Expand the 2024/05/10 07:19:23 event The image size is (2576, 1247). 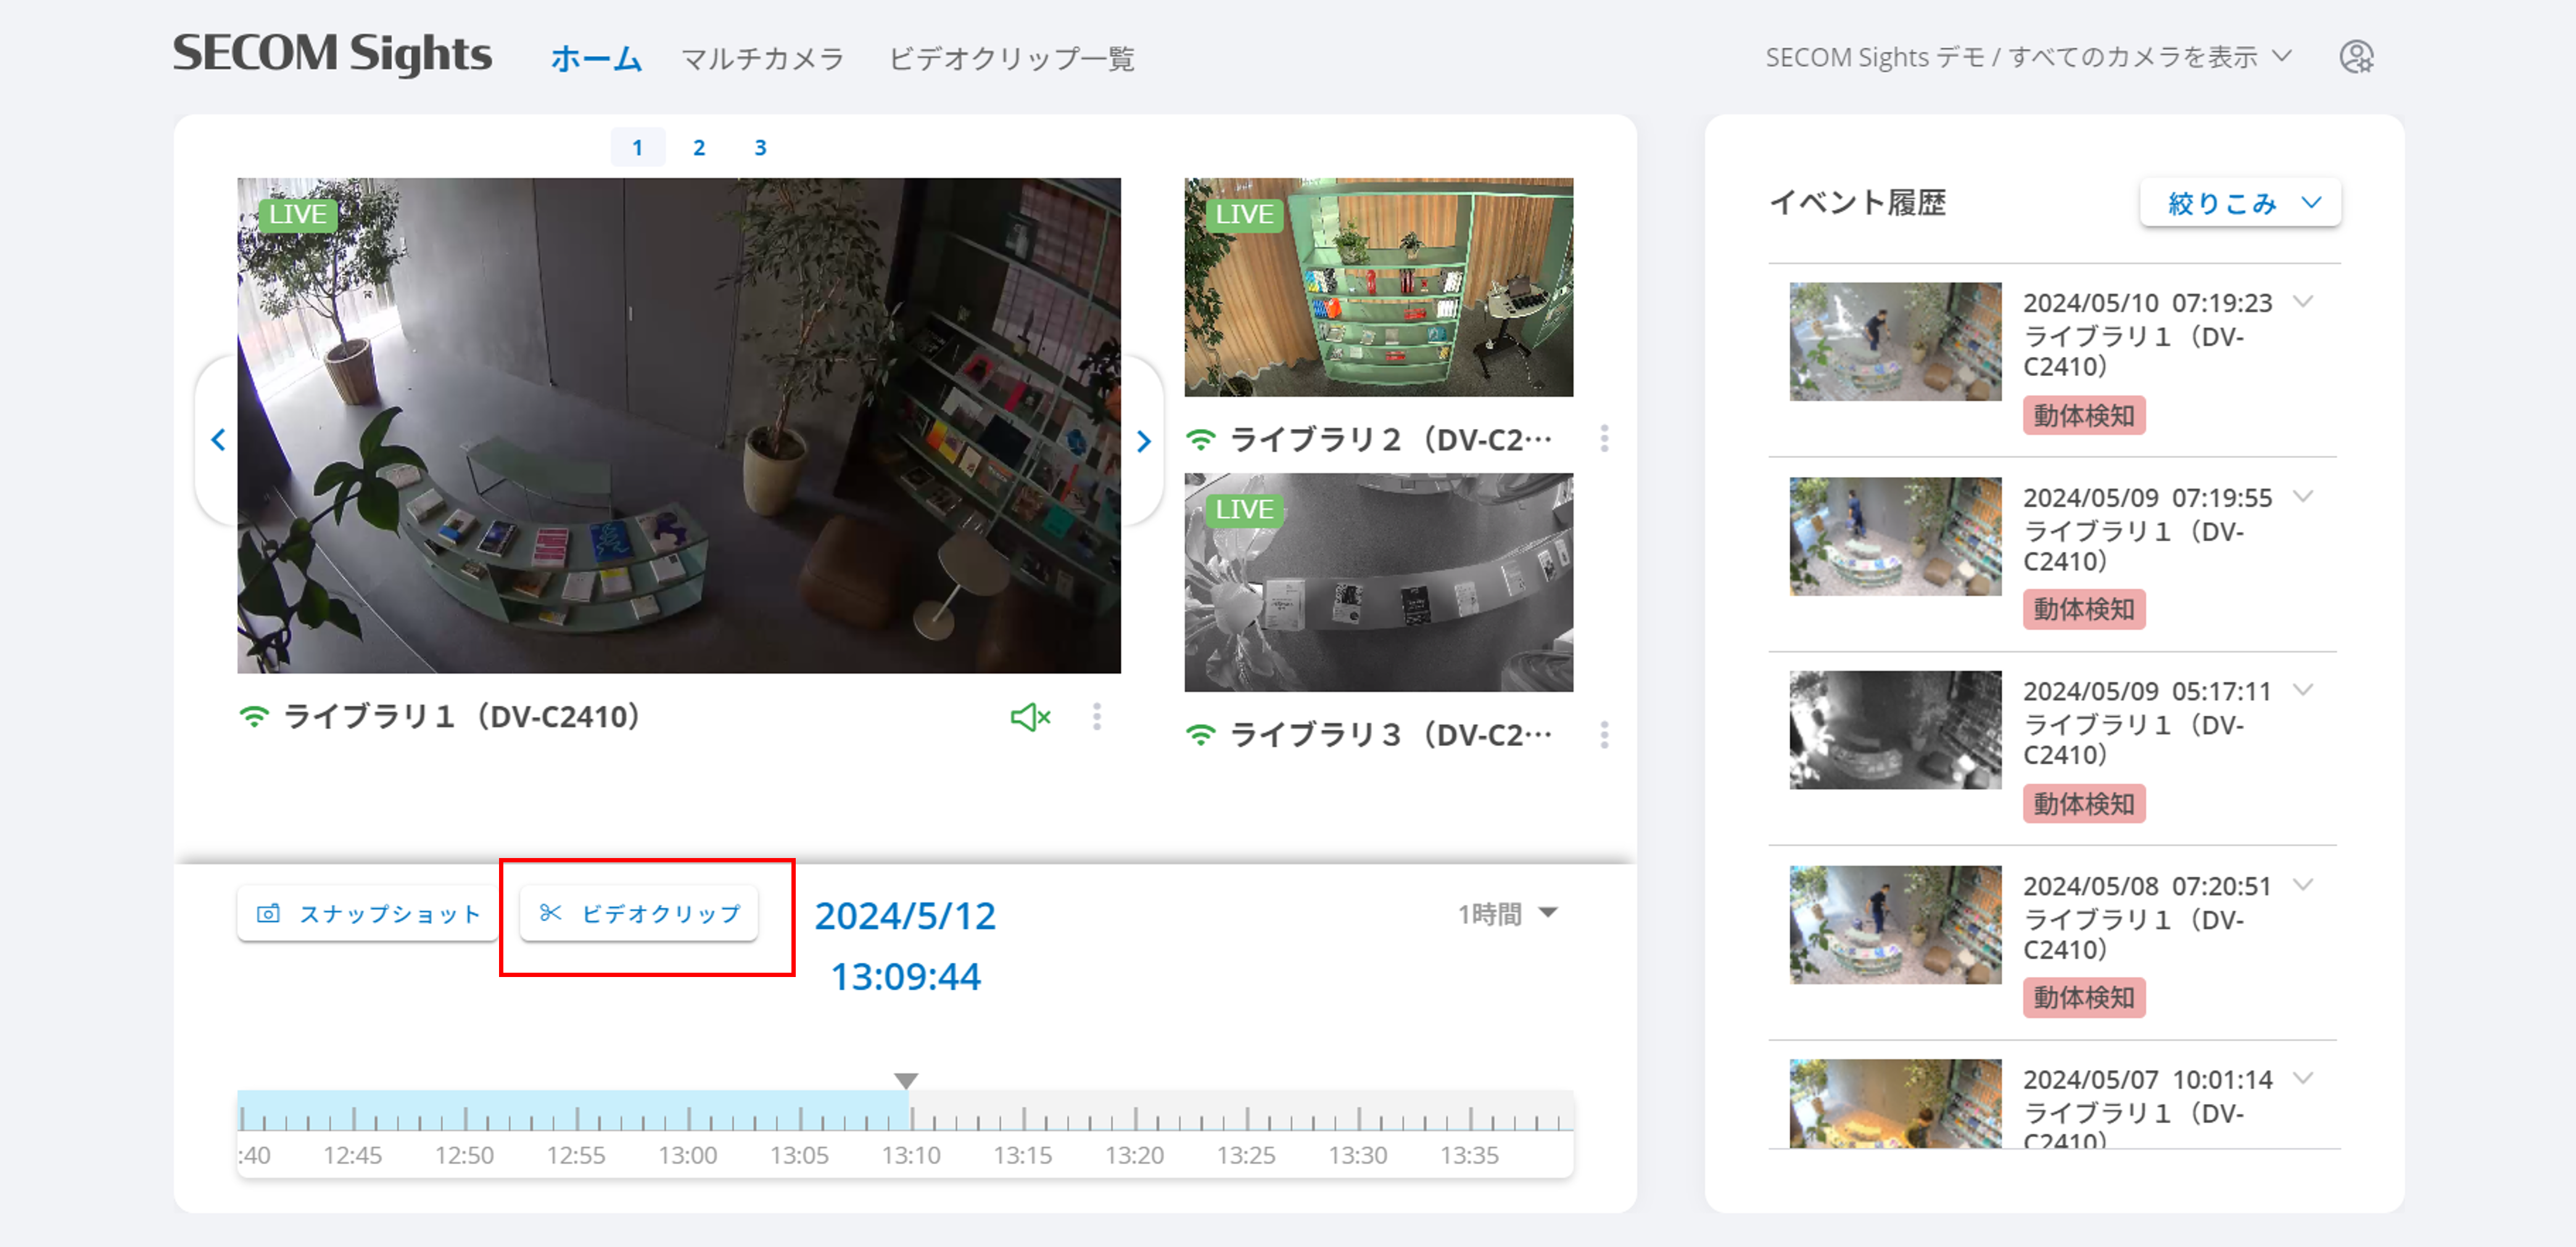coord(2303,302)
